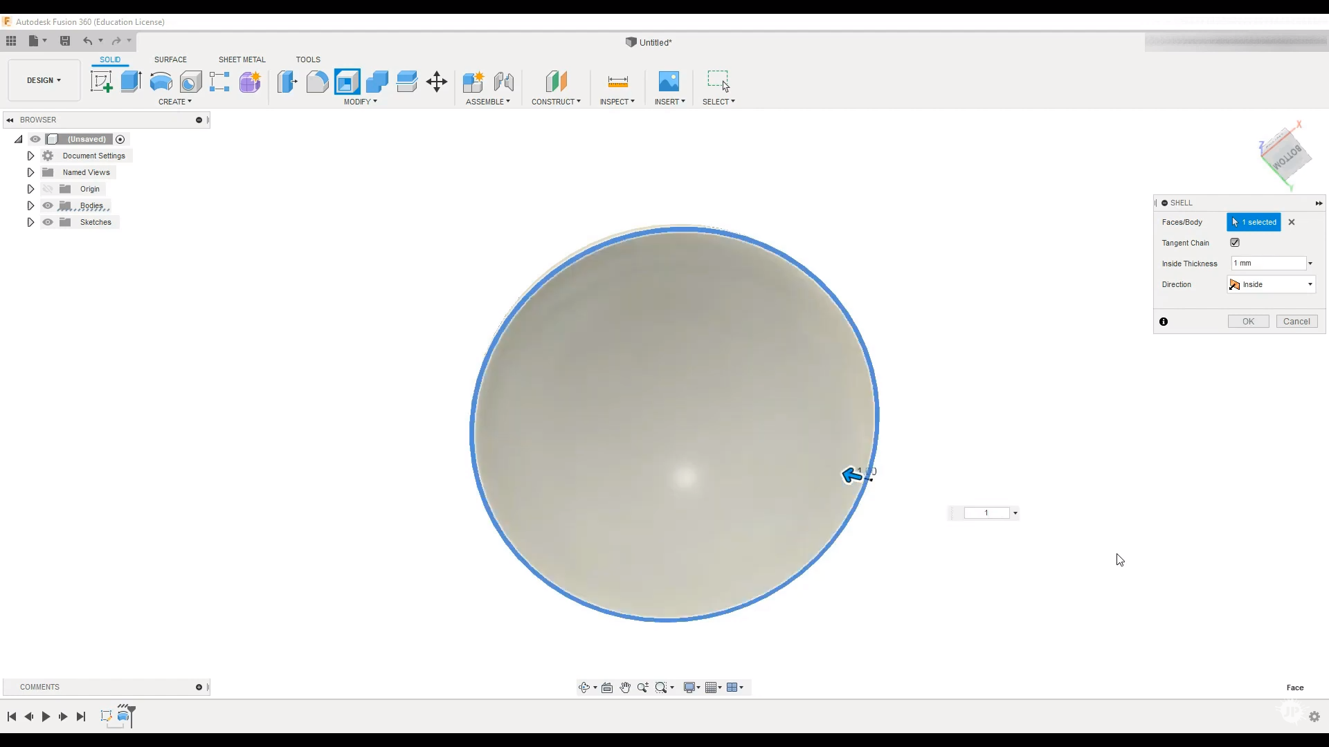
Task: Click OK to apply the Shell
Action: (x=1248, y=321)
